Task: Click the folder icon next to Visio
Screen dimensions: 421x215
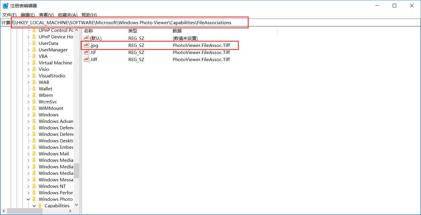Action: click(34, 69)
